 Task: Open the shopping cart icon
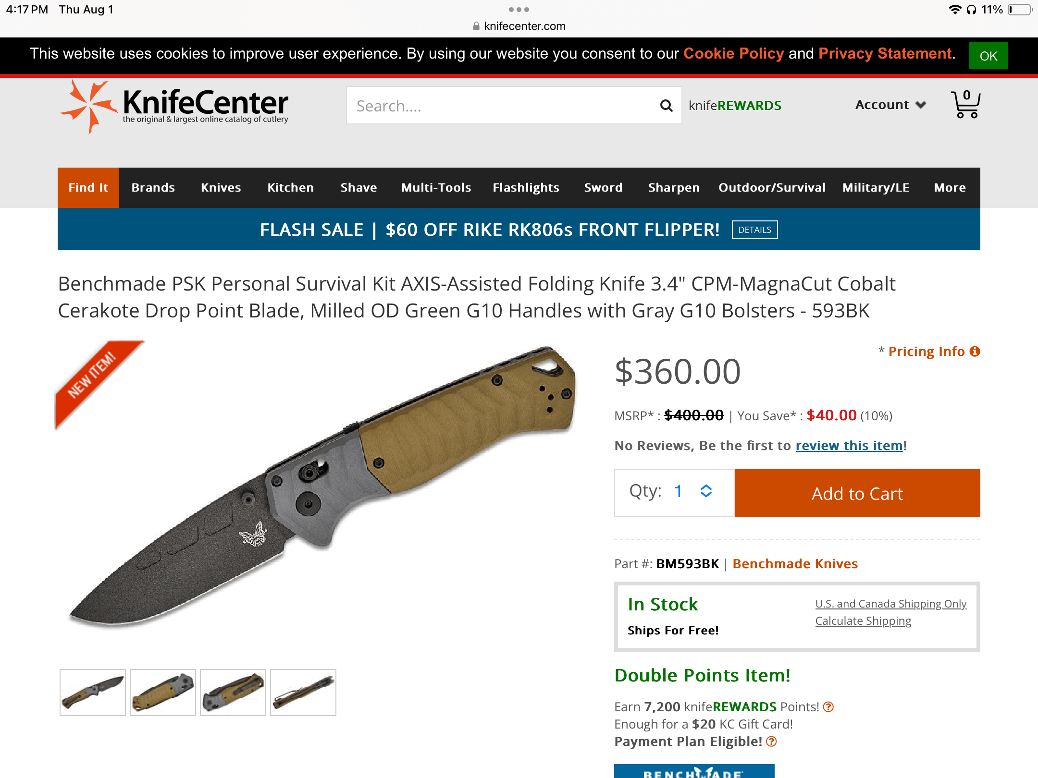pos(965,104)
